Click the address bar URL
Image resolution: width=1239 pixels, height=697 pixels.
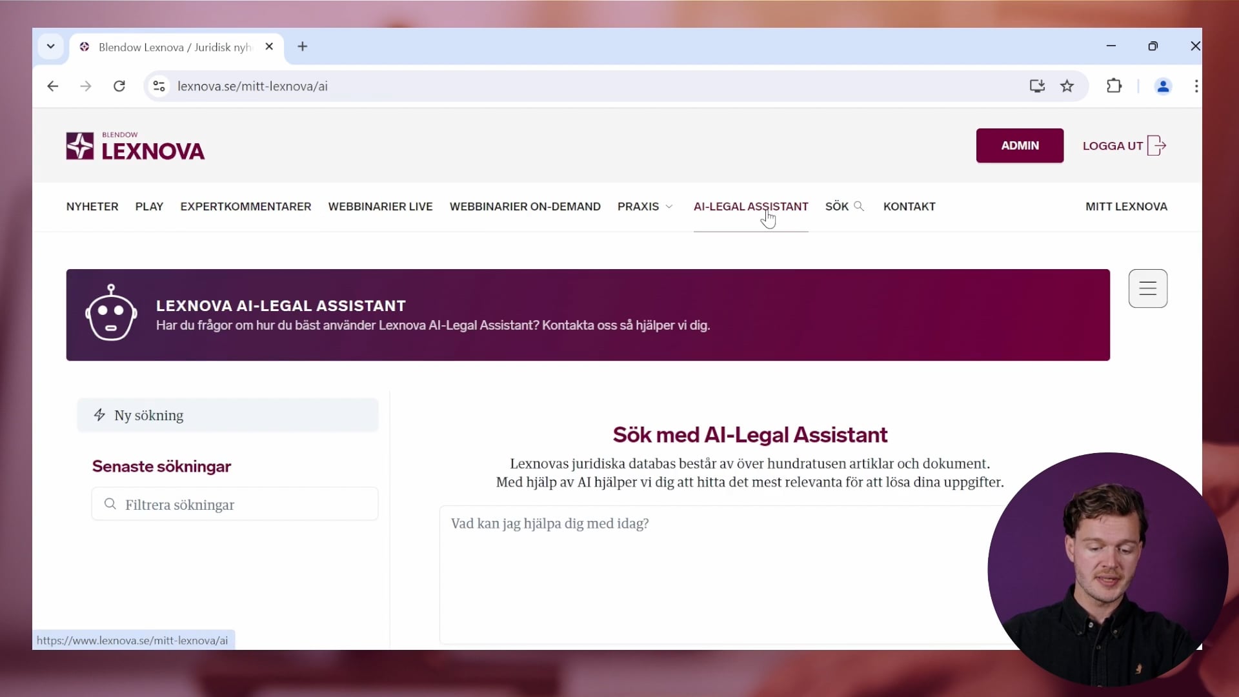(252, 86)
